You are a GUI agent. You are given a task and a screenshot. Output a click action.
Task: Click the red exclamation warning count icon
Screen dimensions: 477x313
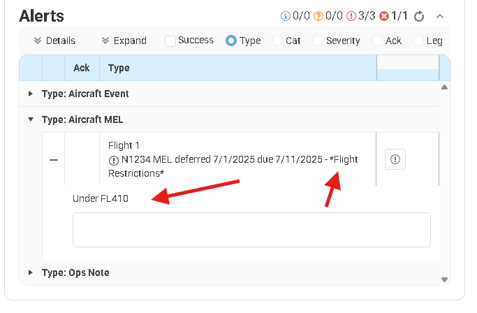point(353,16)
